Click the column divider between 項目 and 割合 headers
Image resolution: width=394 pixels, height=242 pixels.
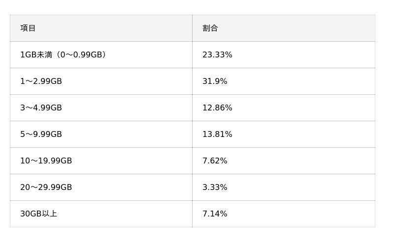click(x=192, y=28)
